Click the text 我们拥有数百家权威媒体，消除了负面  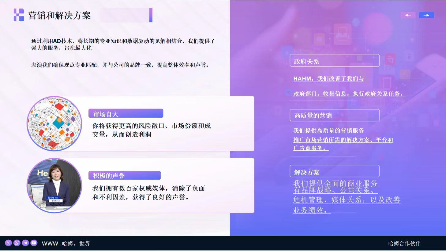tap(149, 188)
